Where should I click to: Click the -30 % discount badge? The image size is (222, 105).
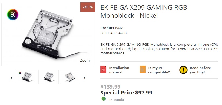click(88, 7)
